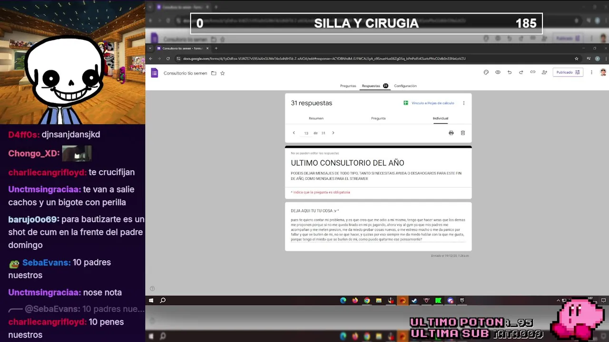Image resolution: width=609 pixels, height=342 pixels.
Task: Open the browser media control icon
Action: click(x=589, y=58)
